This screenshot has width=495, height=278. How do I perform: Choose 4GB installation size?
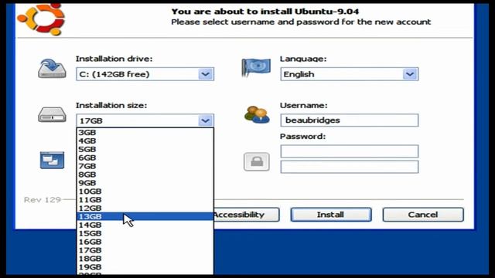point(145,141)
